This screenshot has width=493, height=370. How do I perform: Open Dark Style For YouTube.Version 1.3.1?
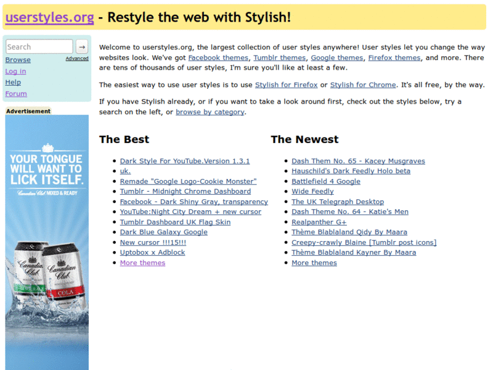click(185, 161)
